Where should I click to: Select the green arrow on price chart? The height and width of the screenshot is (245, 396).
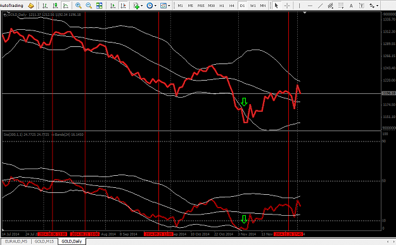(x=244, y=102)
